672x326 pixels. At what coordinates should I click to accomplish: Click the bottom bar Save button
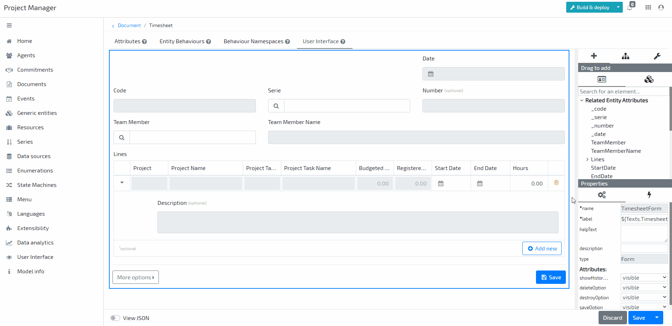[639, 318]
